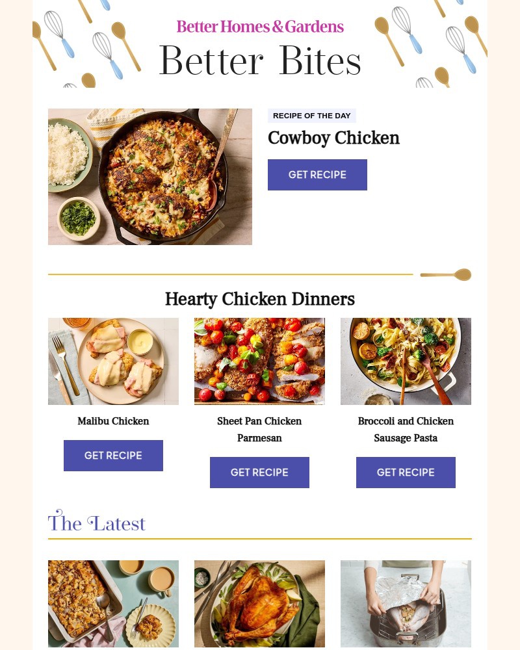520x650 pixels.
Task: Open the casserole with coffee cups photo
Action: (113, 604)
